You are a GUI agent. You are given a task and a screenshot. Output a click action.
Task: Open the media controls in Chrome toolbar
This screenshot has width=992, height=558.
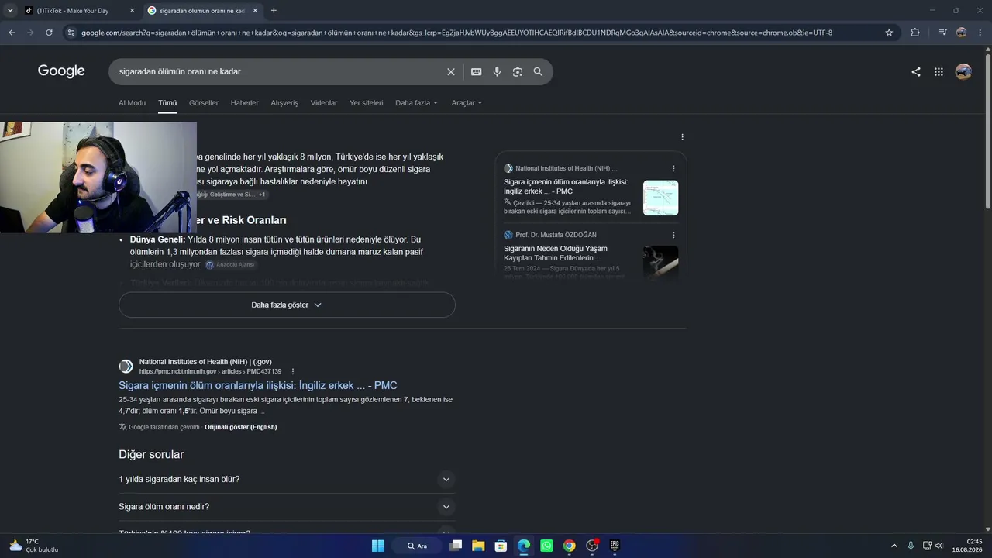coord(942,33)
